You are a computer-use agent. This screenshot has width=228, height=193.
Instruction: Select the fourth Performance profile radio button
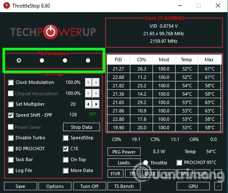(x=88, y=60)
